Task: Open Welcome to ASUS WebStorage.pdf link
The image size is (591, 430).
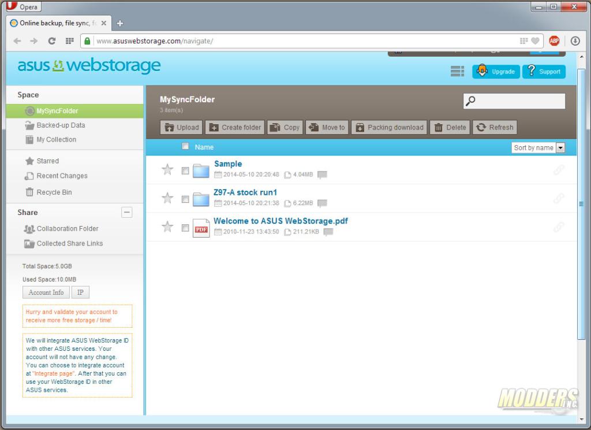Action: 280,221
